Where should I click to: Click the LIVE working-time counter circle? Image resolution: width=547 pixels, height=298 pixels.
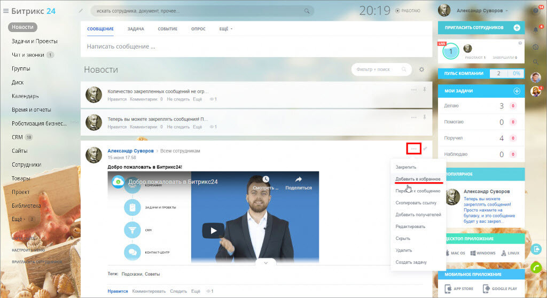450,52
